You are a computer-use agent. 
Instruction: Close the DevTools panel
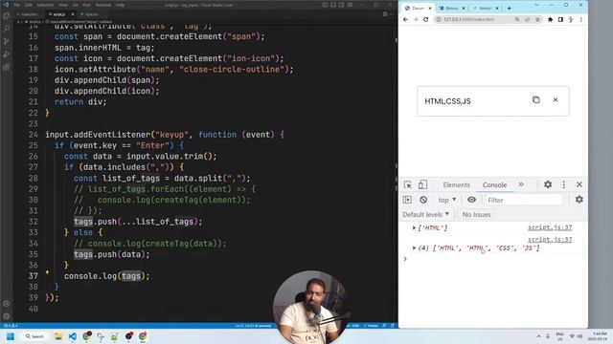[x=579, y=184]
